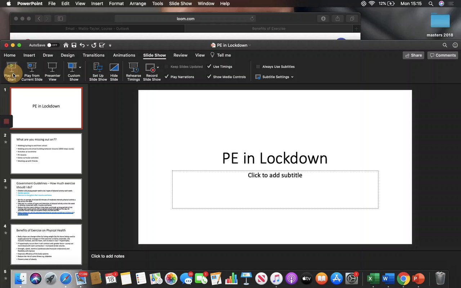Click the 'Click to add subtitle' placeholder
Screen dimensions: 461x288
(x=275, y=189)
